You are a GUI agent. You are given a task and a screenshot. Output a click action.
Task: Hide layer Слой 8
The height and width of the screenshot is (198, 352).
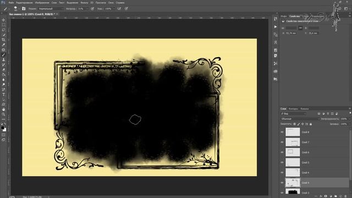point(282,132)
